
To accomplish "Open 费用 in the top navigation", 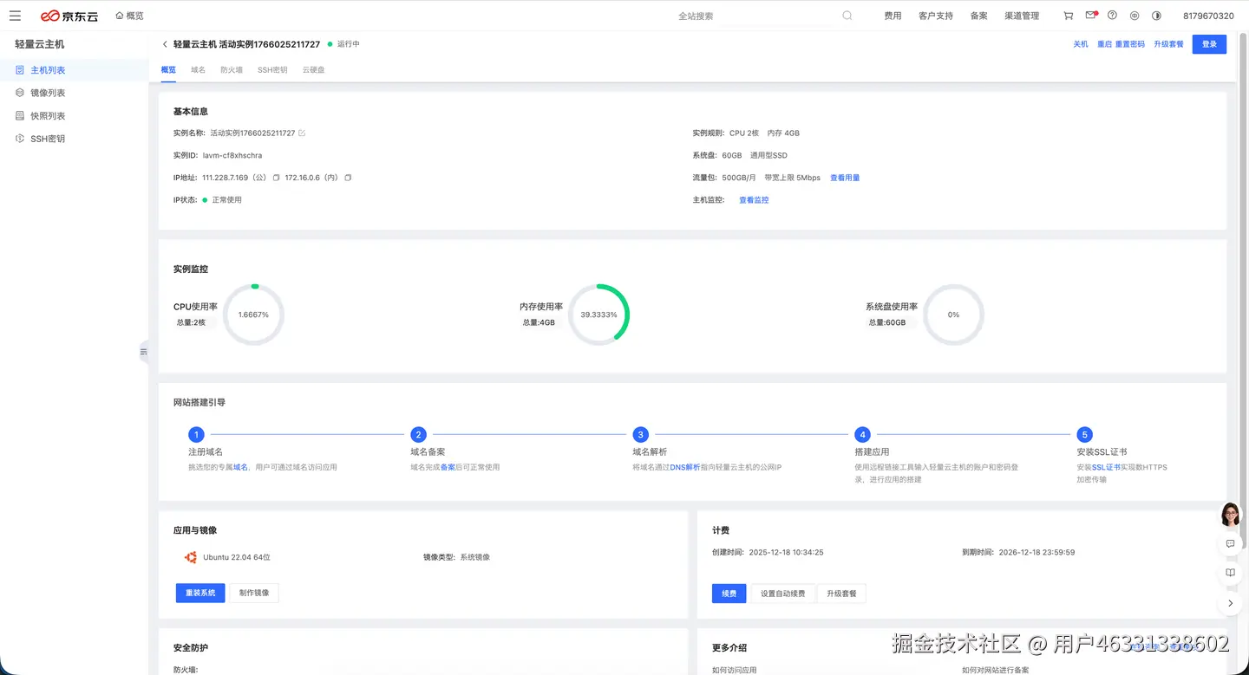I will point(893,16).
